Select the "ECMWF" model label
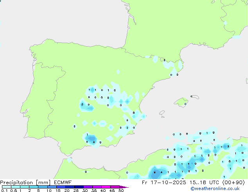This screenshot has width=248, height=192. coord(63,183)
